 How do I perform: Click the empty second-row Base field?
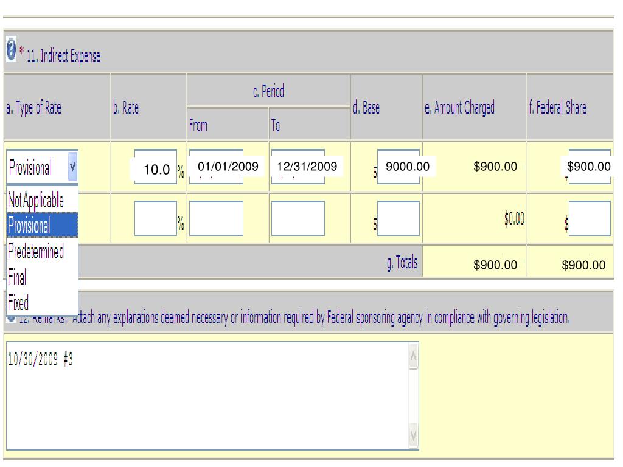click(x=398, y=218)
